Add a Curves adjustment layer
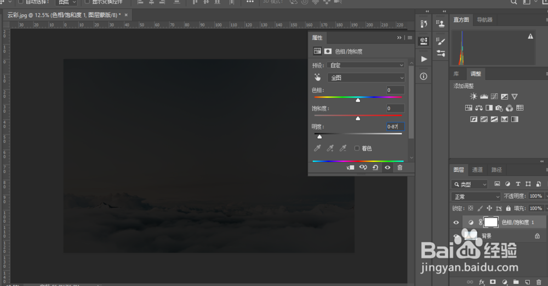This screenshot has width=548, height=286. 494,97
